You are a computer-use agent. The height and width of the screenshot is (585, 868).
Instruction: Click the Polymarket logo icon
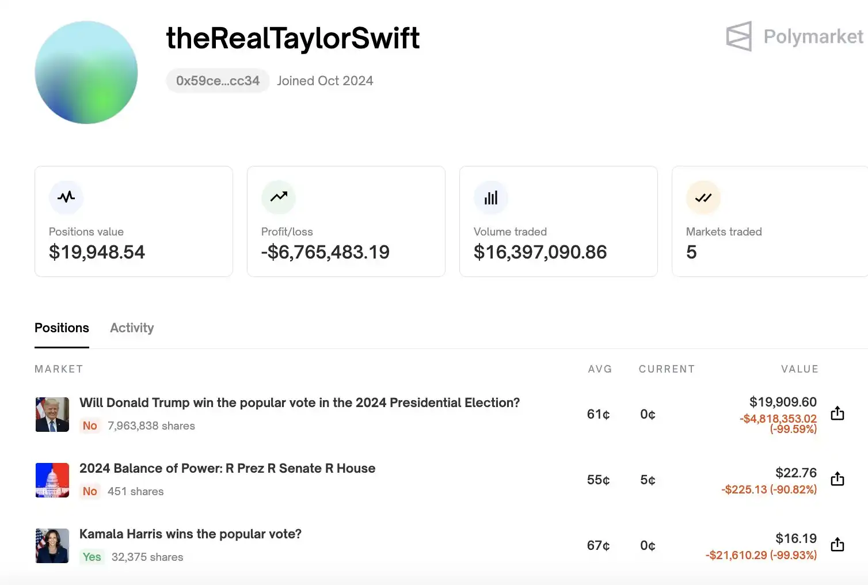739,36
